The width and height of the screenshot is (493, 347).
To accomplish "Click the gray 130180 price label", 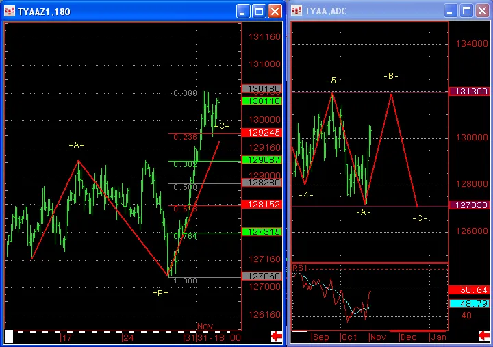I will [x=261, y=88].
